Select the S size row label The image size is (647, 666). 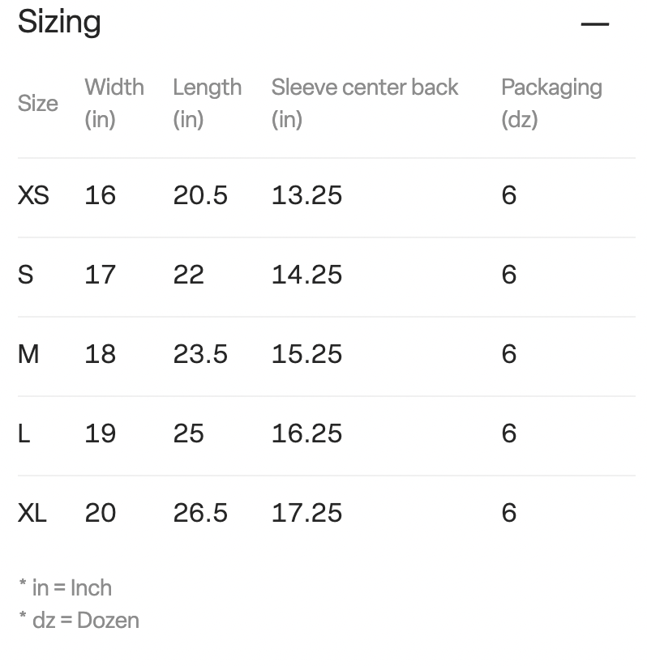click(25, 275)
